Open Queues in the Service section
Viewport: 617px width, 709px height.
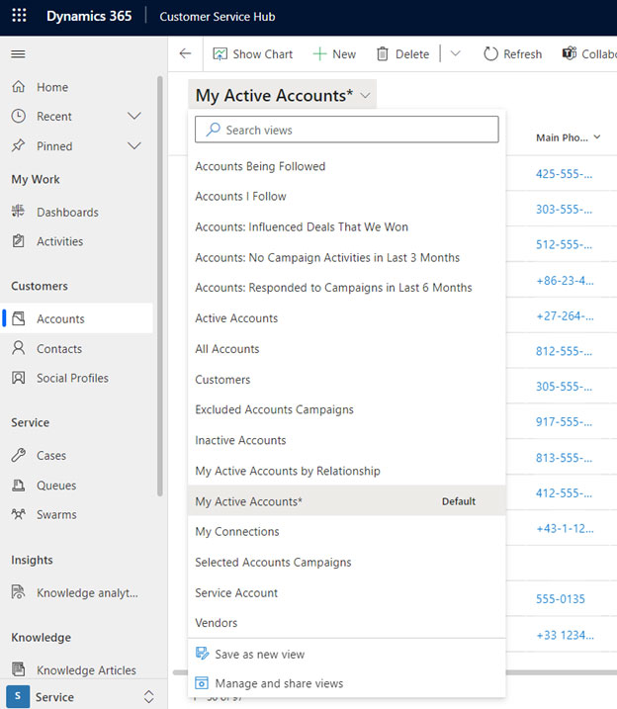[x=55, y=486]
